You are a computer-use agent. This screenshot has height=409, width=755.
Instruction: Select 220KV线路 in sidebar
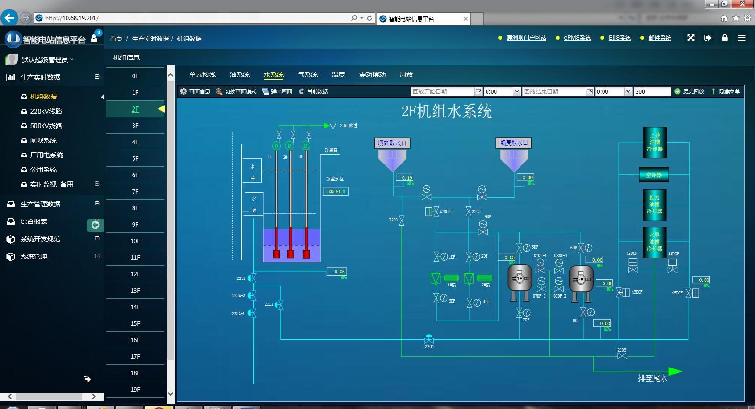tap(46, 111)
